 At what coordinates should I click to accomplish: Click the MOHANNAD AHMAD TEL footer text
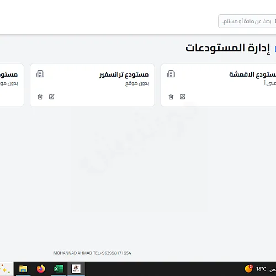tap(92, 253)
